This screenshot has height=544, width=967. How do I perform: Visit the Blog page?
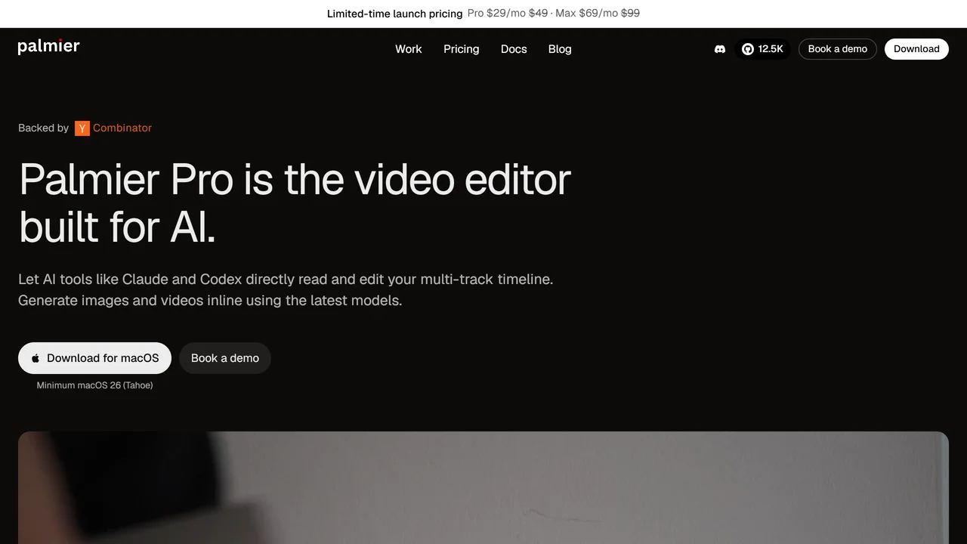[560, 49]
